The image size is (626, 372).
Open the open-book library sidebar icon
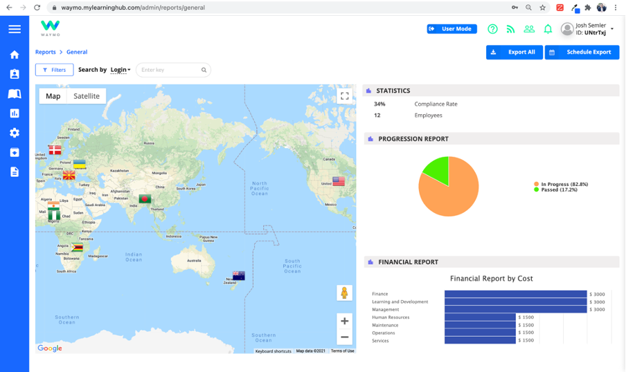click(x=15, y=94)
